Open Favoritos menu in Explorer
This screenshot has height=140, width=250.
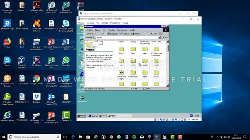pyautogui.click(x=111, y=30)
